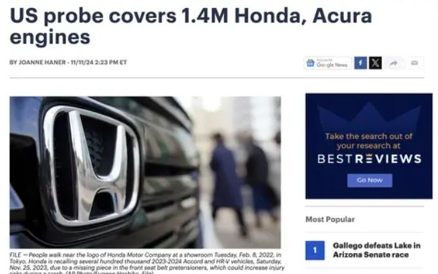The image size is (438, 274).
Task: Click number 1 most popular badge
Action: point(315,250)
